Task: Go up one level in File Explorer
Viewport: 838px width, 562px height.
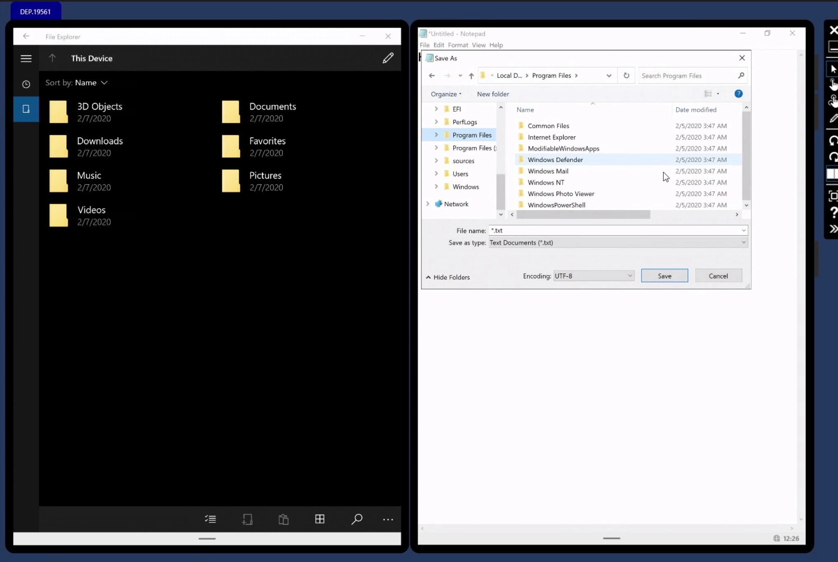Action: tap(52, 58)
